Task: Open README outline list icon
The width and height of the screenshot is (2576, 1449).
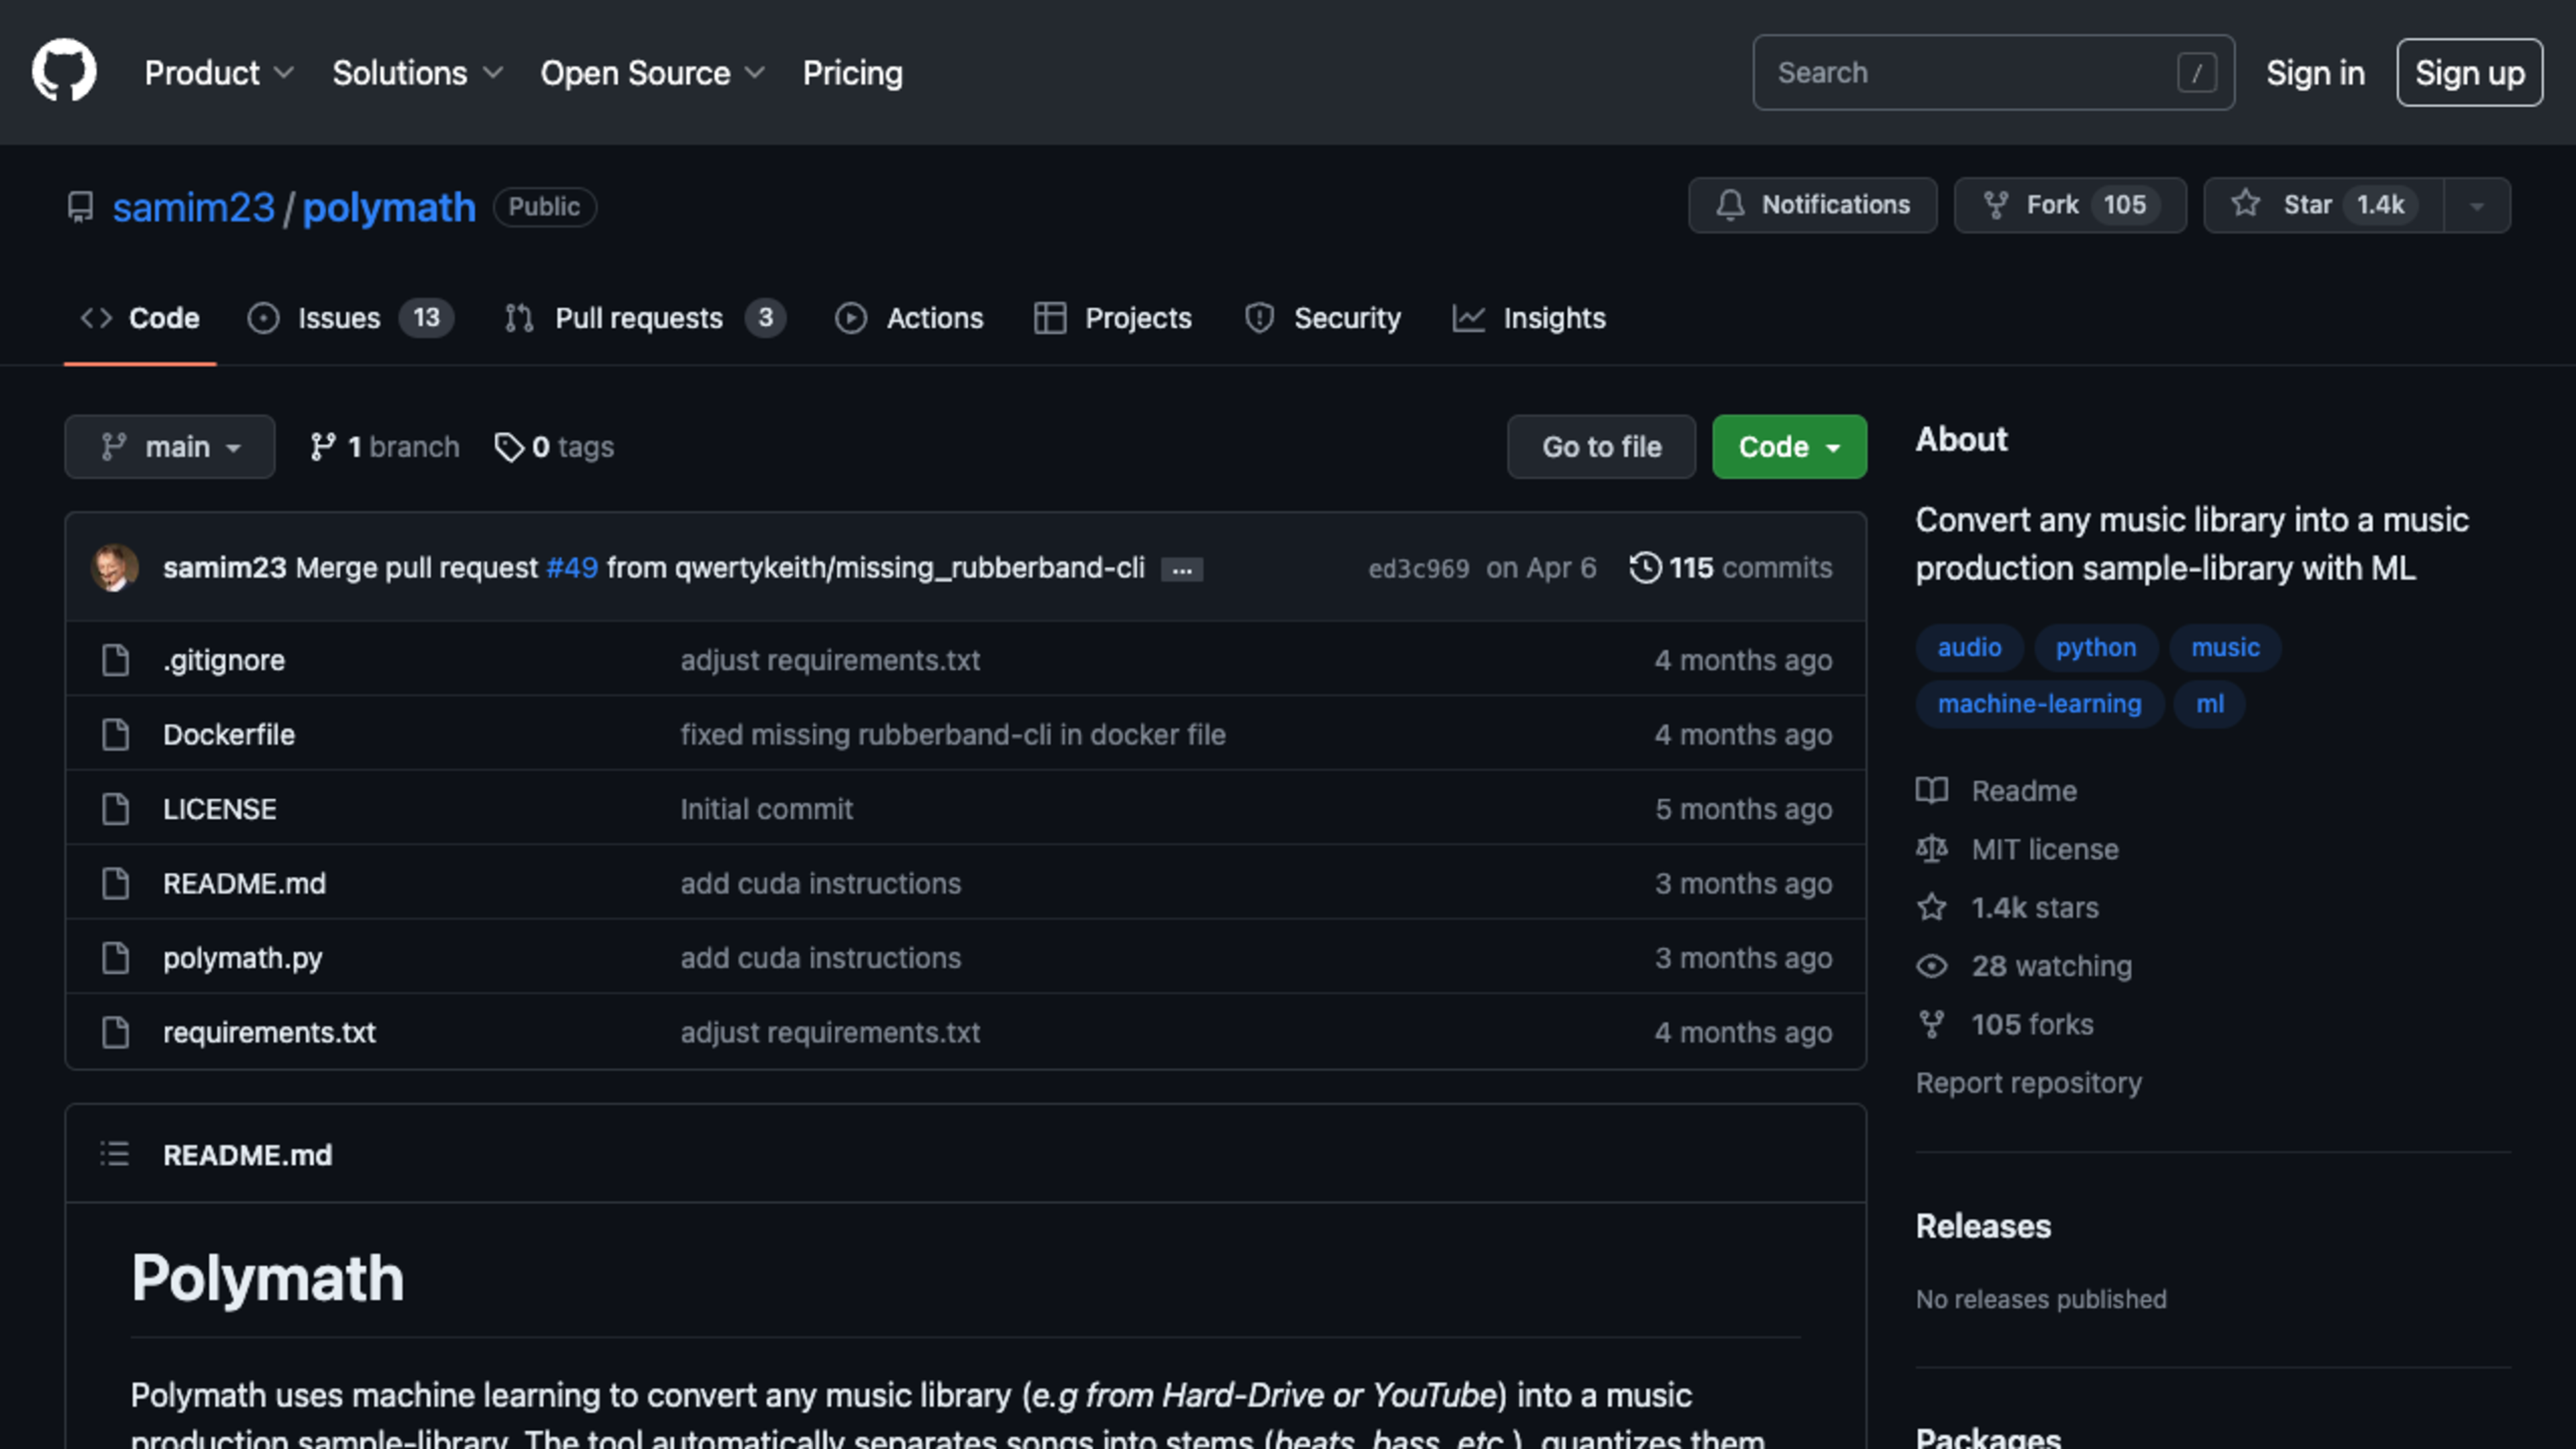Action: click(x=115, y=1154)
